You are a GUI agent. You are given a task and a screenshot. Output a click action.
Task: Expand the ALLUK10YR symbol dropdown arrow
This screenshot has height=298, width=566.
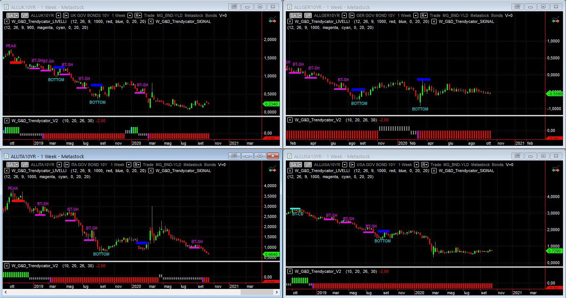59,15
